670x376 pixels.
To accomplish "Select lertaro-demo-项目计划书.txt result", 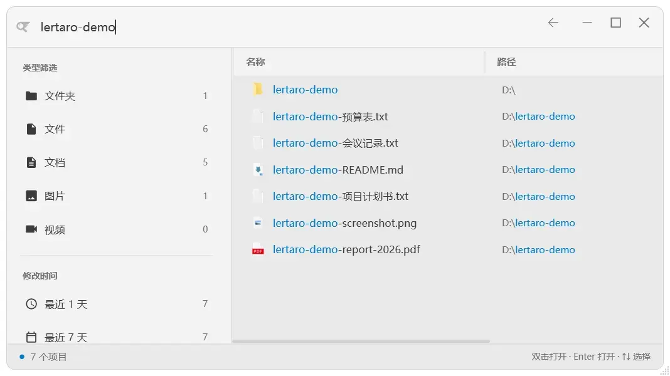I will 448,196.
